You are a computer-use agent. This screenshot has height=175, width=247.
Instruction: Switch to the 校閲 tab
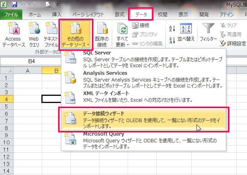coord(163,15)
